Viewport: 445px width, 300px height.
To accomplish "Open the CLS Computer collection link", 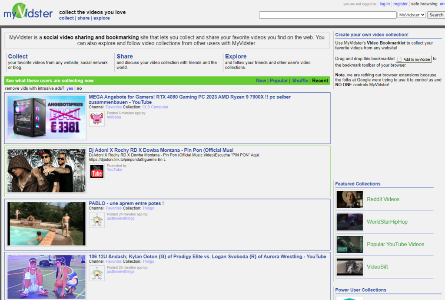I will [x=155, y=107].
